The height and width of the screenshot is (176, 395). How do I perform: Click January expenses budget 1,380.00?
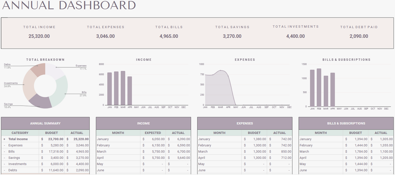pyautogui.click(x=254, y=139)
